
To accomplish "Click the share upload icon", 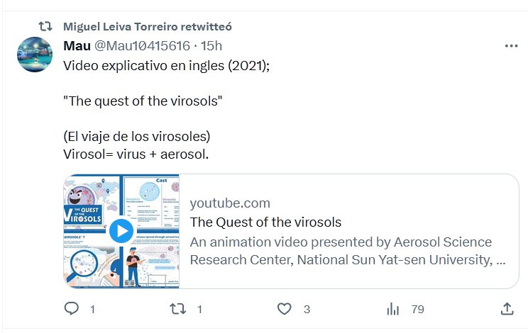I will click(507, 309).
